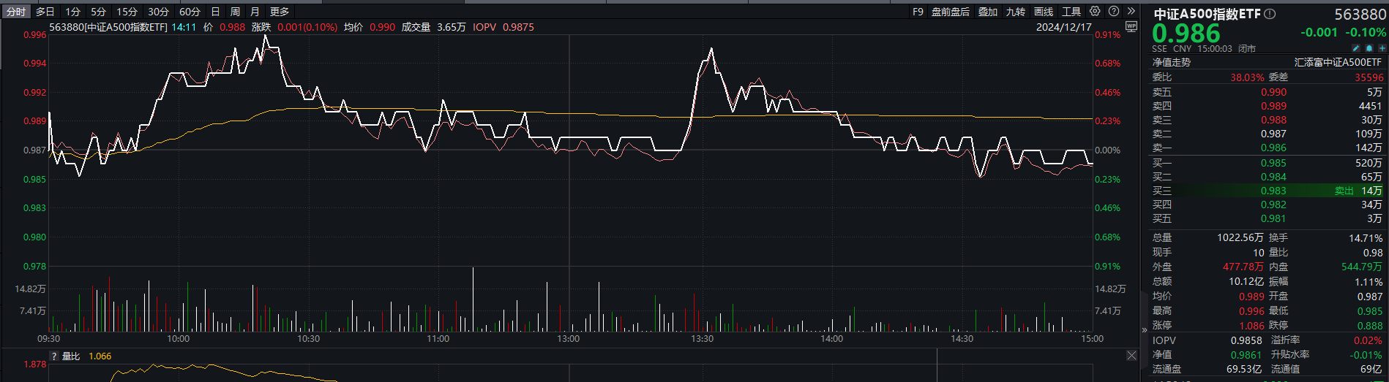This screenshot has width=1389, height=382.
Task: Set a price alert with bell icon
Action: pos(1369,48)
